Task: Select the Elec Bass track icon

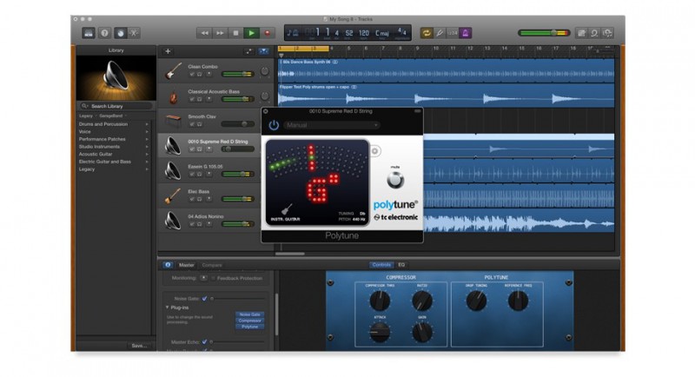Action: (x=173, y=195)
